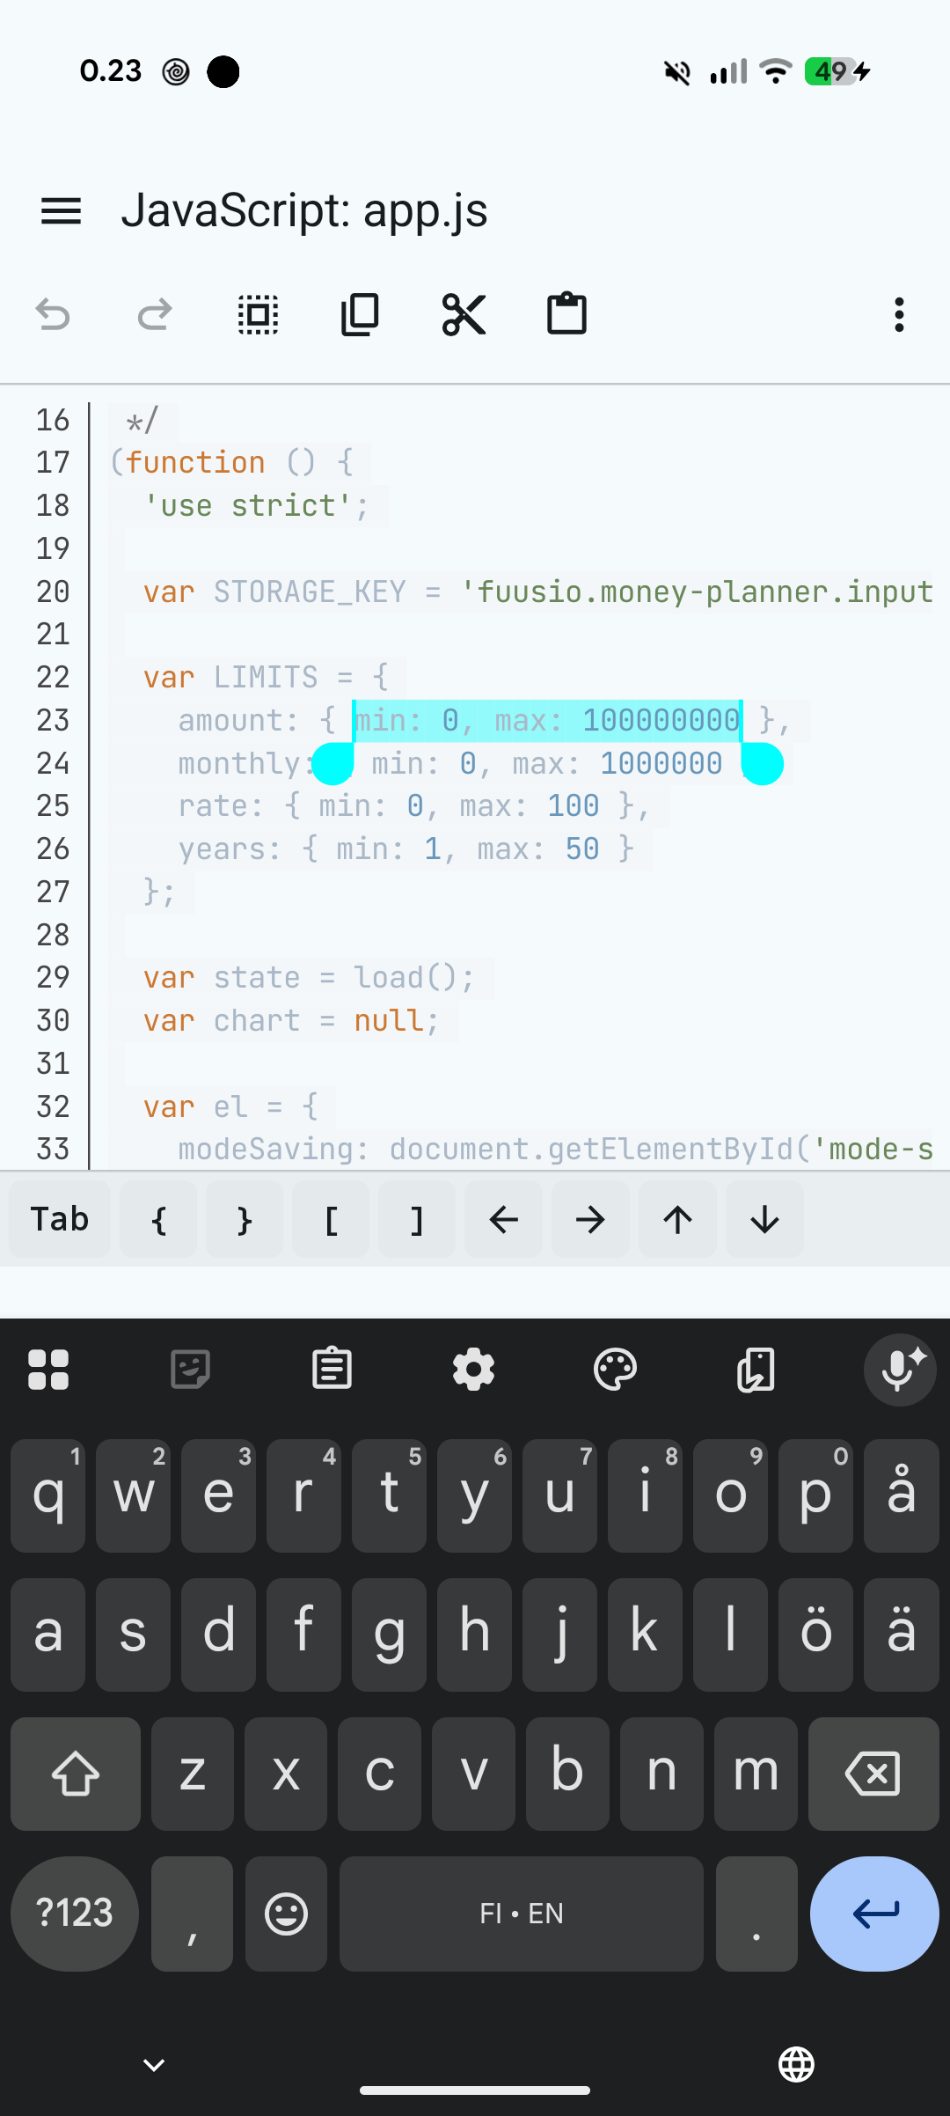Hide keyboard with down chevron
Viewport: 950px width, 2116px height.
(x=154, y=2065)
